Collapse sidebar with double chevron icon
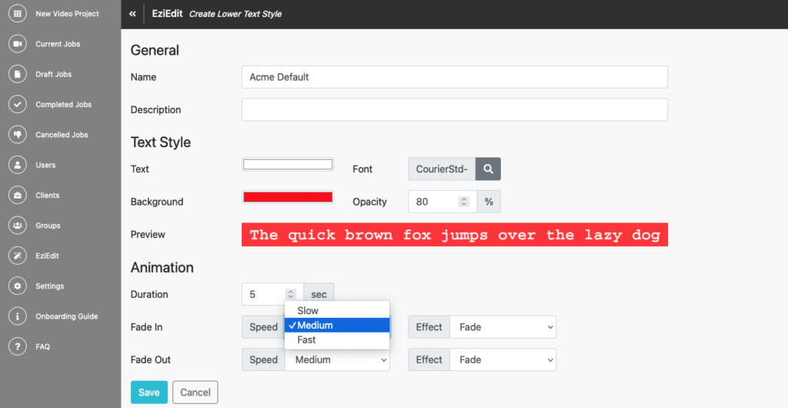Screen dimensions: 788x408 pyautogui.click(x=132, y=14)
